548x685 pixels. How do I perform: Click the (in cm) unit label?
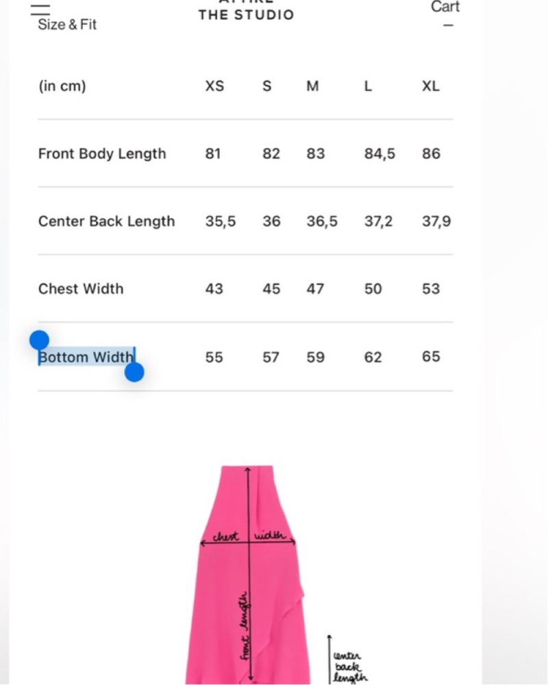coord(62,86)
